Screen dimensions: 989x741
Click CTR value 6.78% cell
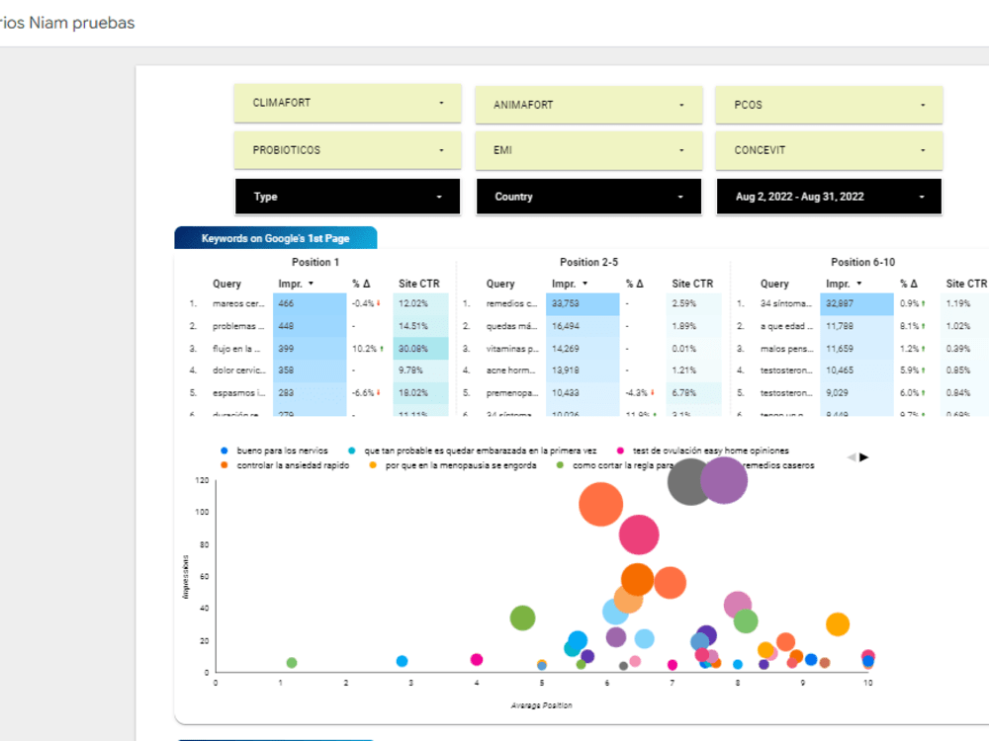click(x=693, y=392)
